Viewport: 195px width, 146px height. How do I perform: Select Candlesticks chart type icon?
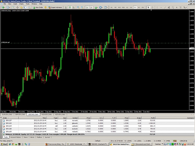(70, 7)
